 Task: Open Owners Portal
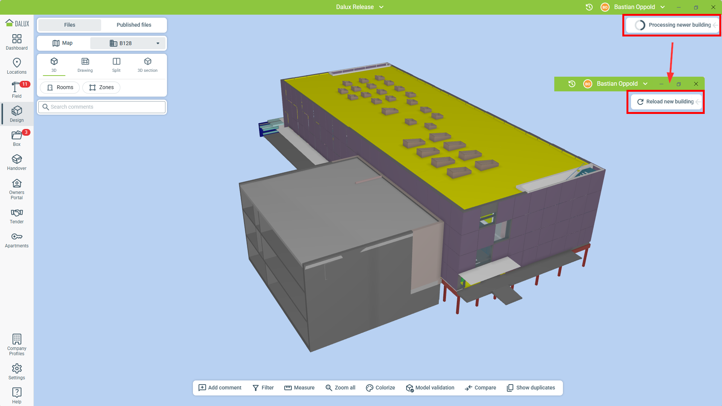[x=17, y=189]
